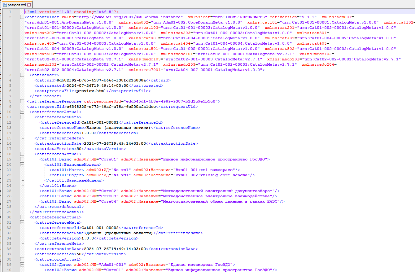415x272 pixels.
Task: Switch to the passport.xml tab
Action: 17,5
